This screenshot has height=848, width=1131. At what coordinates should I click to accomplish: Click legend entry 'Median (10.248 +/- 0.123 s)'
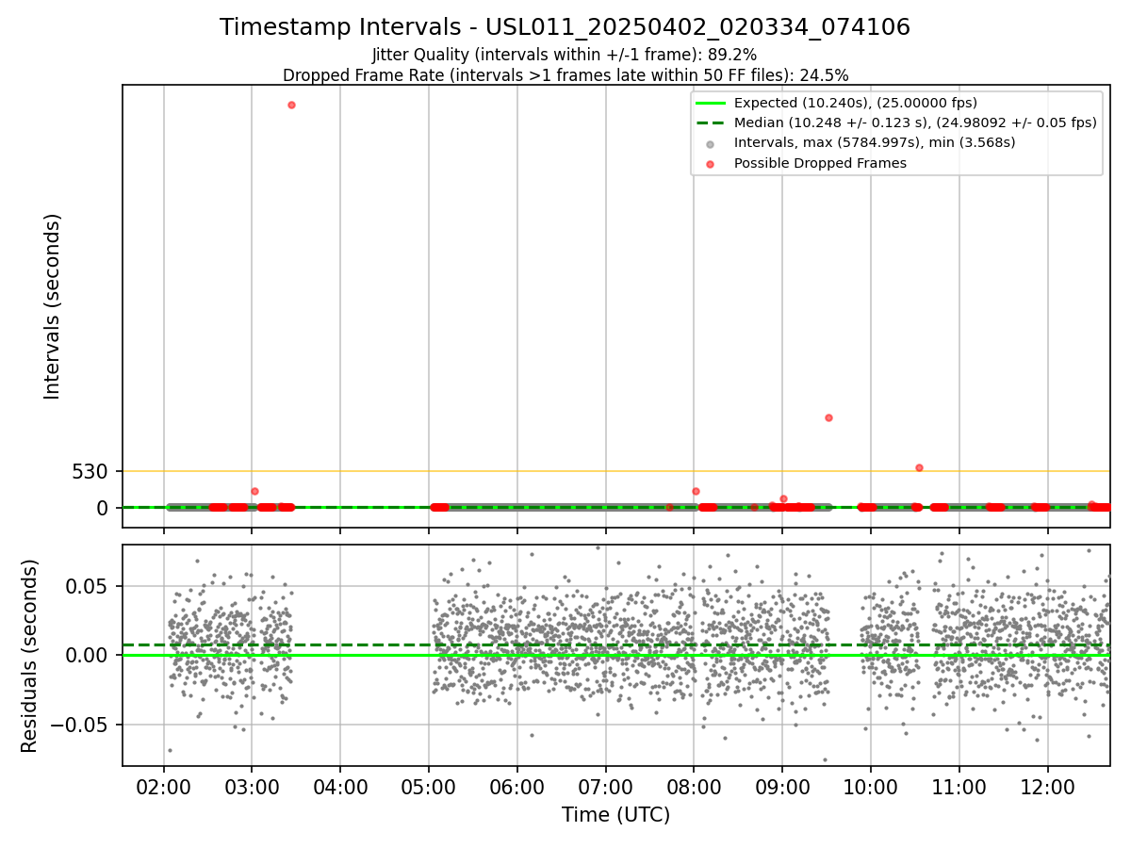[915, 122]
